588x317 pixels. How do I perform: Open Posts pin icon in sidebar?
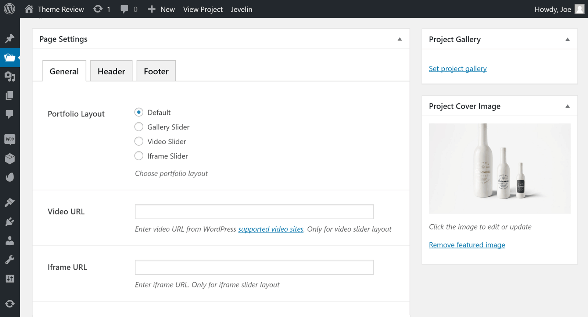10,38
